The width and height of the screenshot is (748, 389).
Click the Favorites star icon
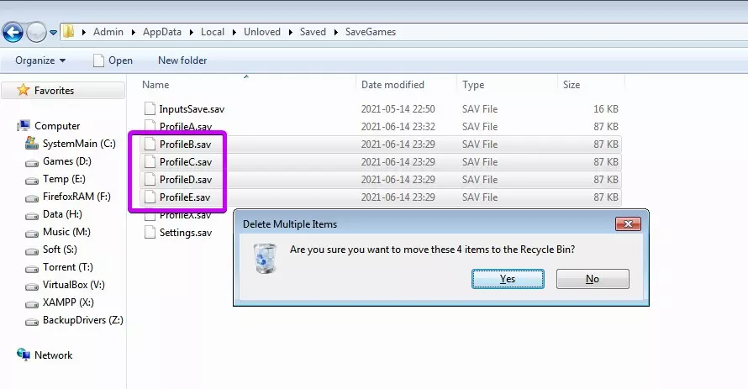click(x=23, y=90)
